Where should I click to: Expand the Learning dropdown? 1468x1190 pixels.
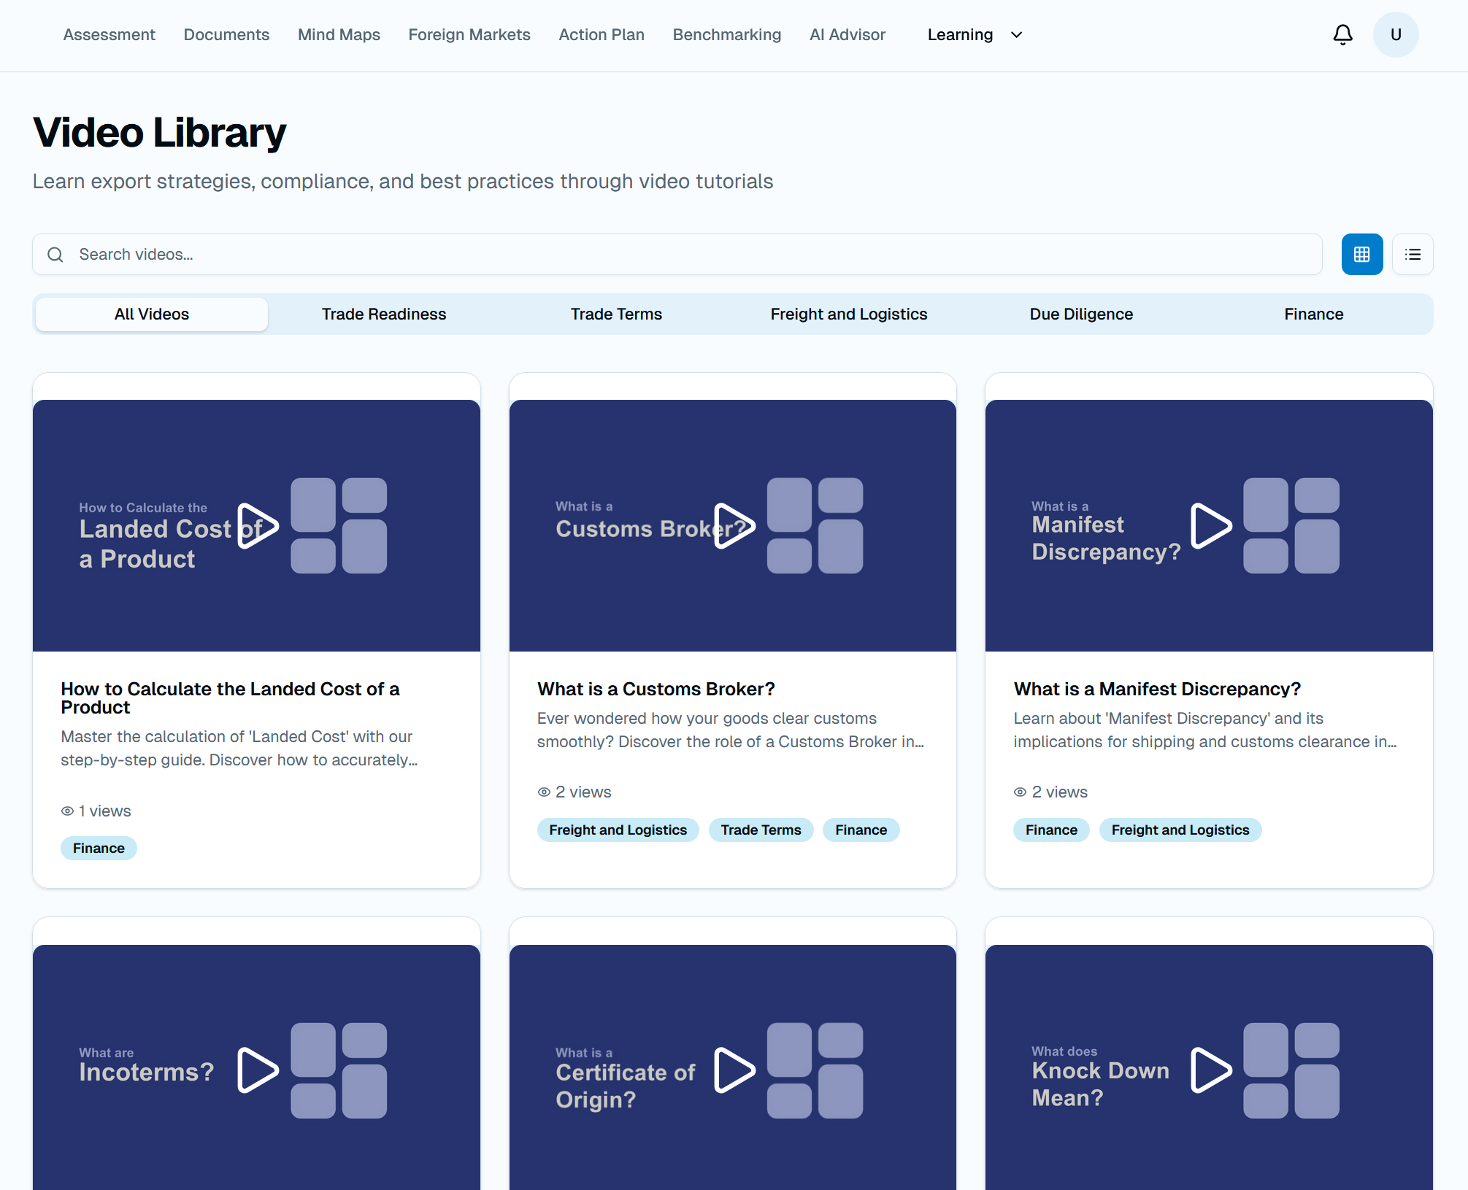pyautogui.click(x=975, y=35)
